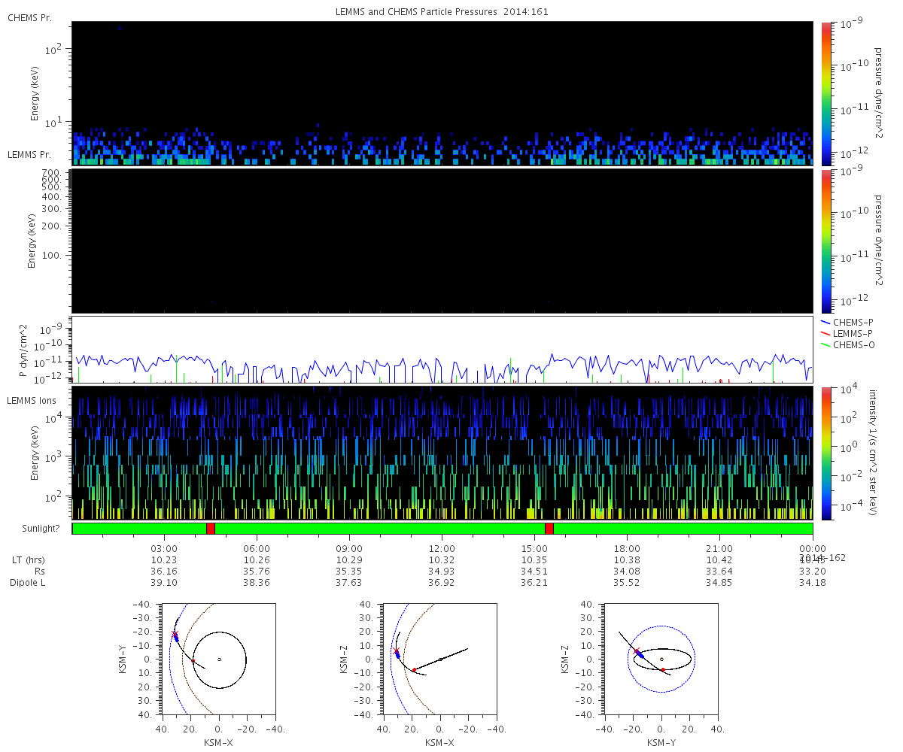Click the "LEMMS Ions" panel label
This screenshot has width=903, height=752.
[x=31, y=400]
